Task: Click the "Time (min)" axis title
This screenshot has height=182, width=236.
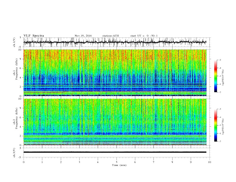Action: 119,165
